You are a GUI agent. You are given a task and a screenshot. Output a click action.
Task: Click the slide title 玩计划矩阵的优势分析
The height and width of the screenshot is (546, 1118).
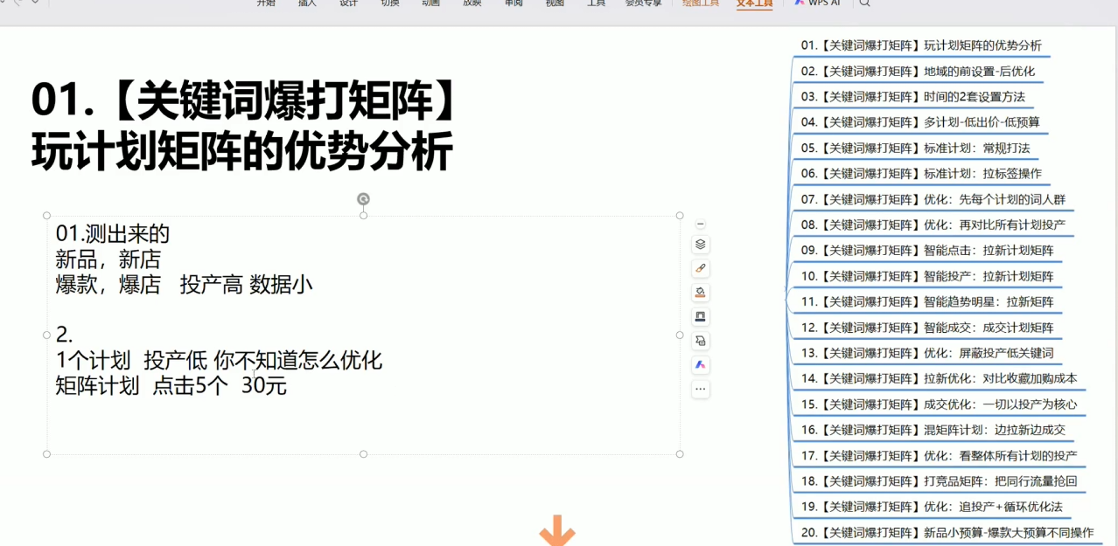tap(242, 151)
